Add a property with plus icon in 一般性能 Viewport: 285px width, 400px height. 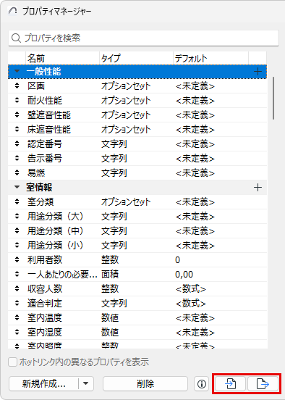258,72
